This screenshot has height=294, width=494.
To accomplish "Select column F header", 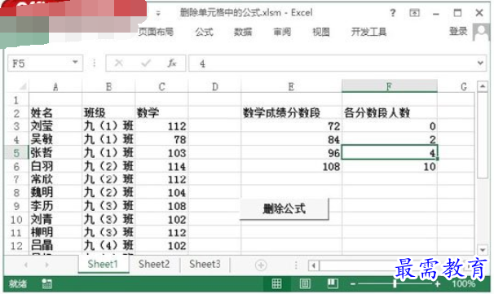I will pos(390,86).
